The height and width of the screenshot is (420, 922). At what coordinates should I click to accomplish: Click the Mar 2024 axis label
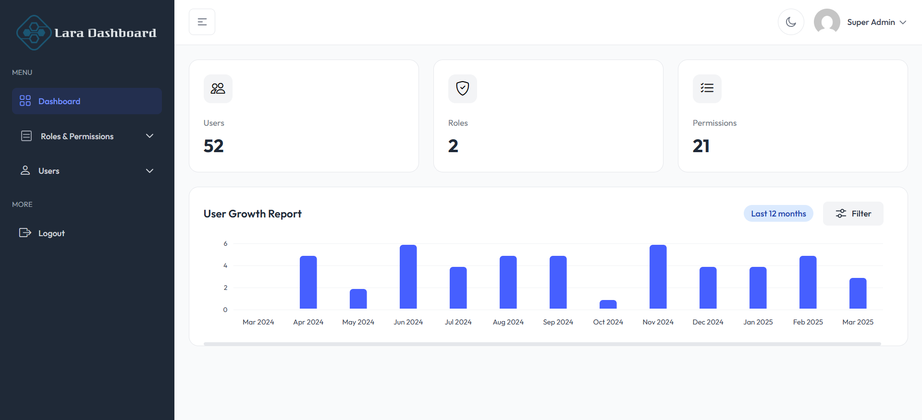pyautogui.click(x=258, y=322)
